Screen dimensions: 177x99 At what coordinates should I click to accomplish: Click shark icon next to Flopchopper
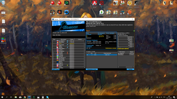click(68, 45)
